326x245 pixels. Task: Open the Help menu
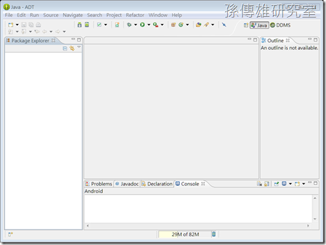(177, 15)
